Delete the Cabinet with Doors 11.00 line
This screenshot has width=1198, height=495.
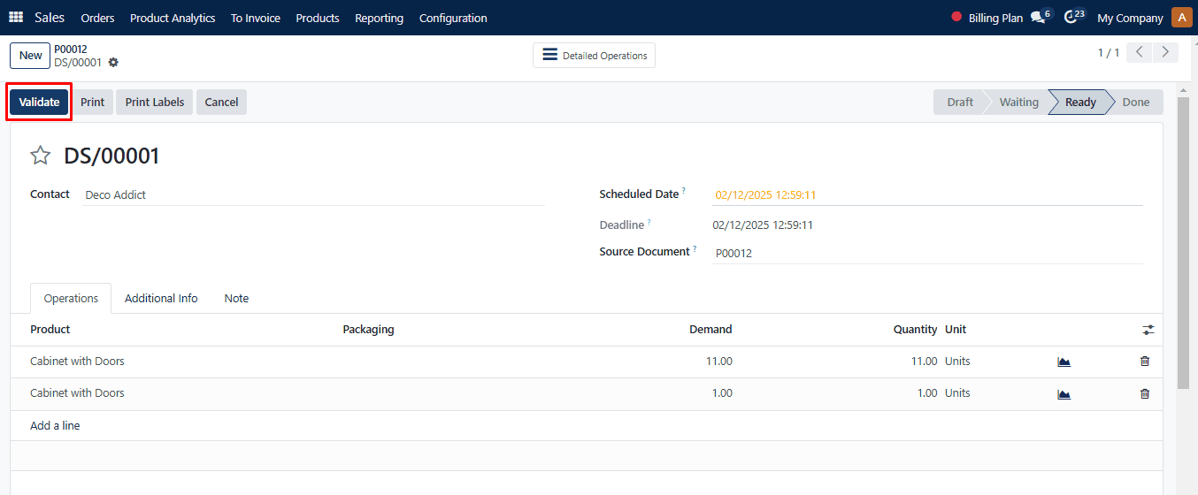(x=1145, y=362)
